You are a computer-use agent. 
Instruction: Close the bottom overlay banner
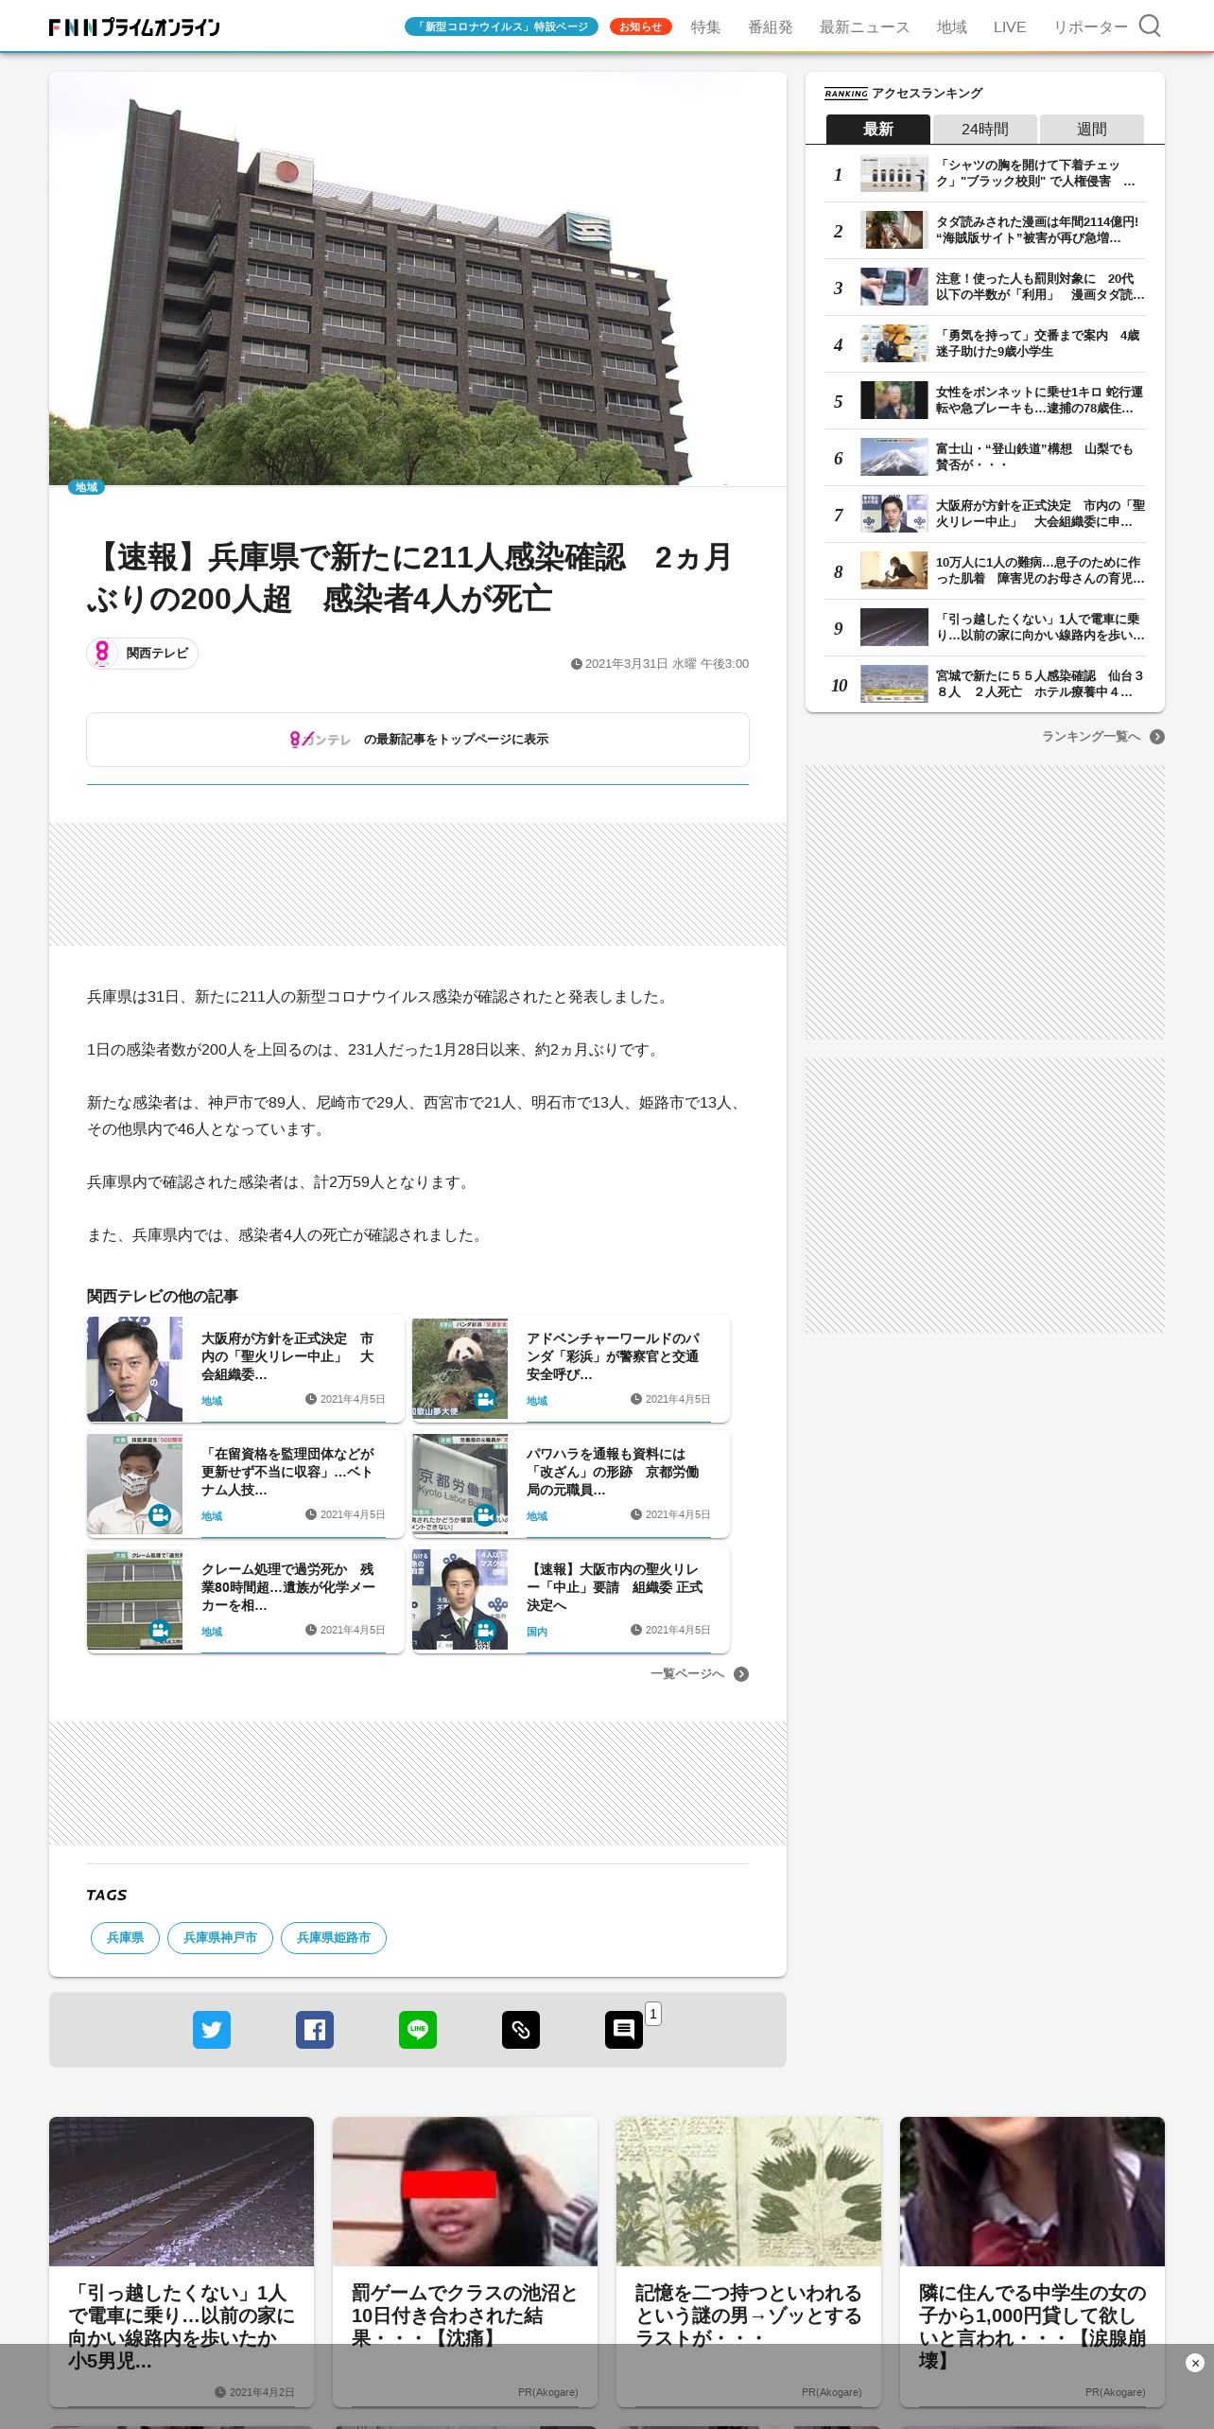1195,2363
